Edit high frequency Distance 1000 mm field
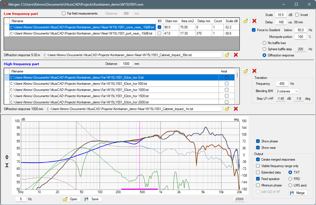Image resolution: width=316 pixels, height=205 pixels. (x=126, y=64)
